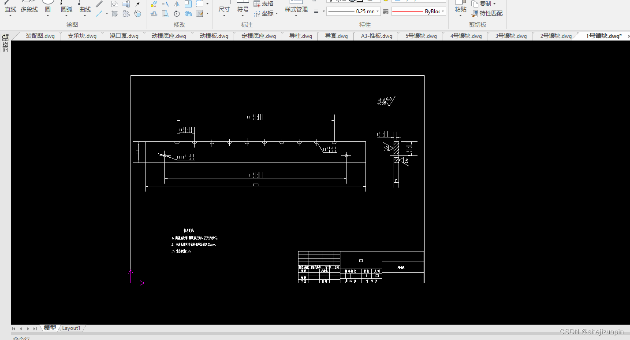630x340 pixels.
Task: Expand the 样式管理 dropdown arrow
Action: (x=296, y=16)
